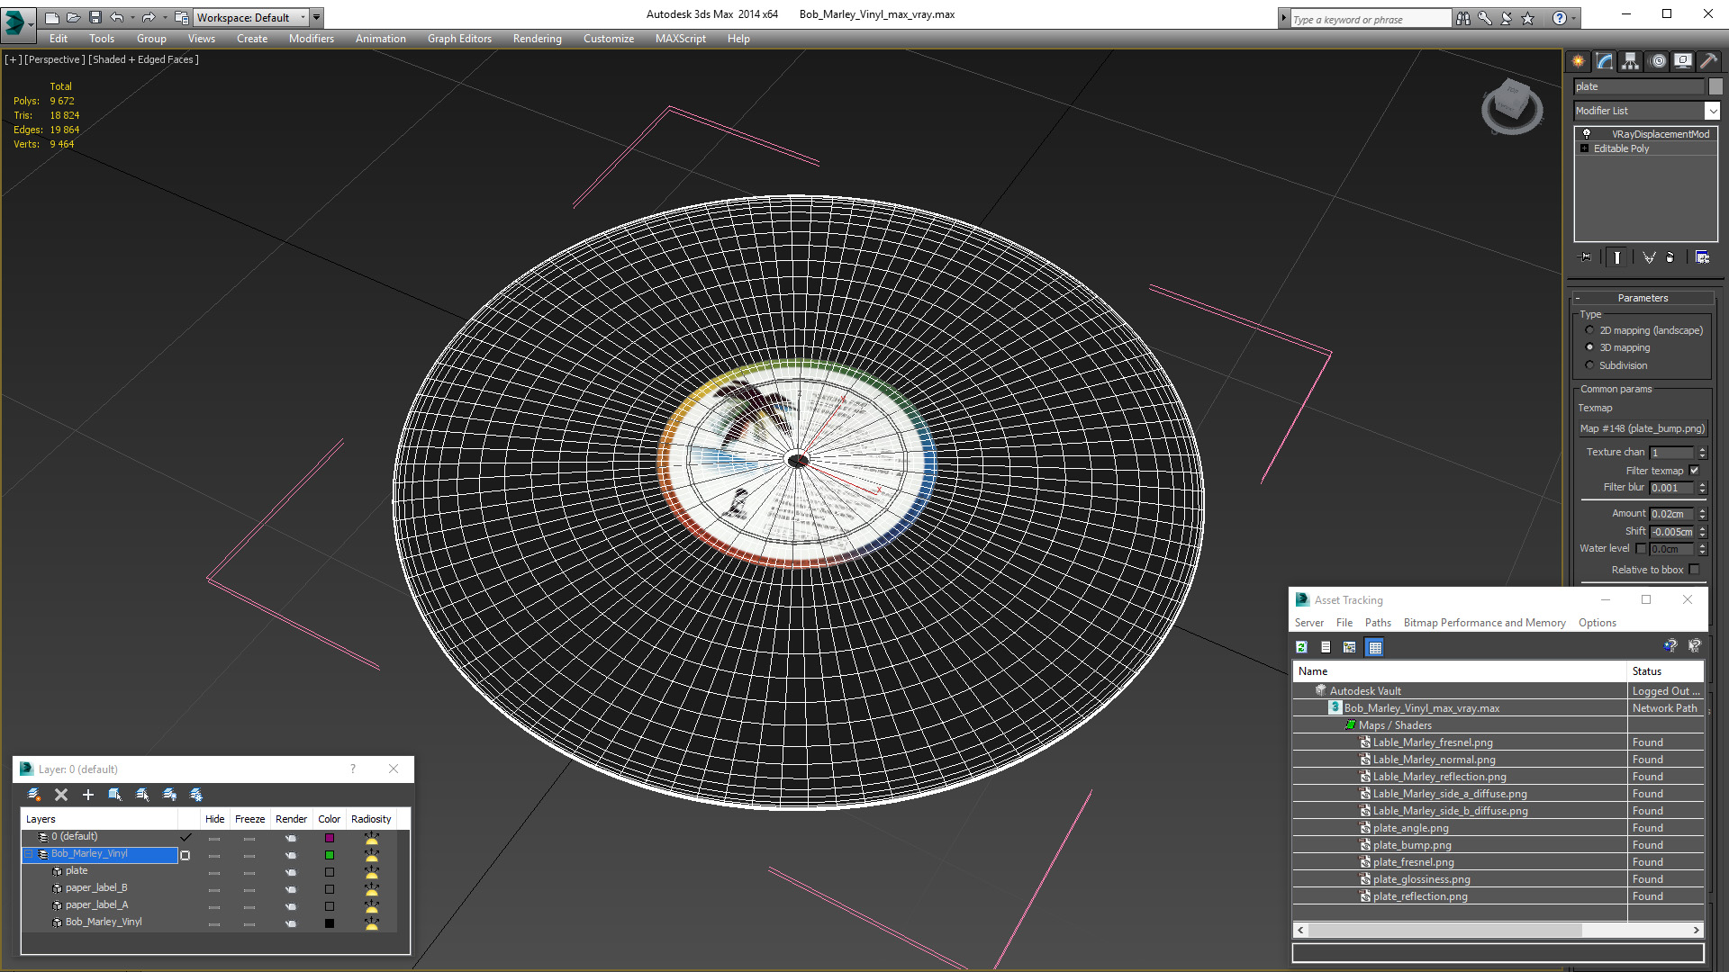
Task: Collapse the Bob_Marley_Vinyl layer tree
Action: tap(29, 854)
